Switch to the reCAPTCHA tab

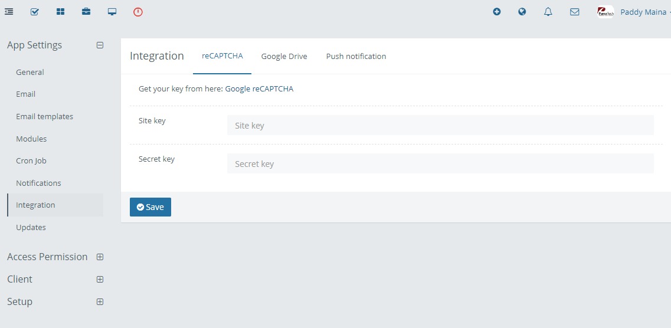coord(222,56)
